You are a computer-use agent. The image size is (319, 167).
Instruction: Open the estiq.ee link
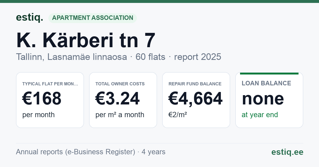287,152
